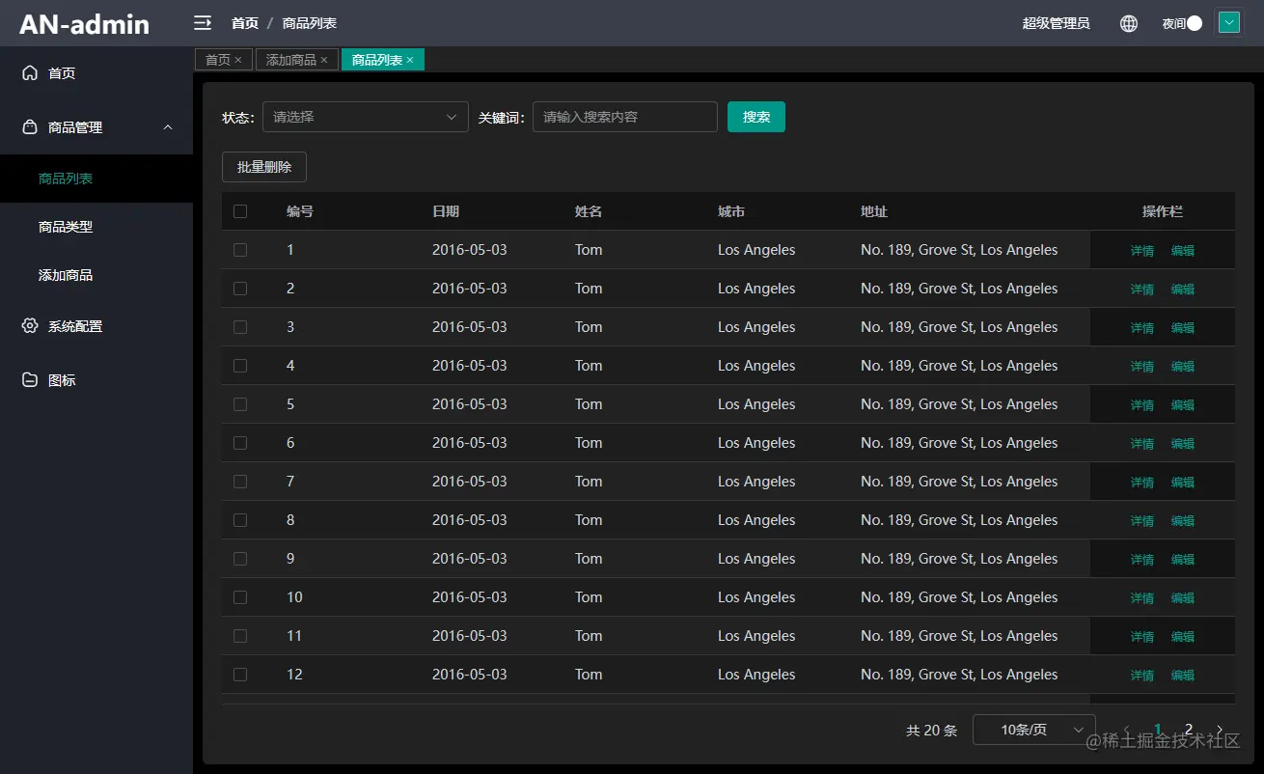Check the checkbox for row 10
Screen dimensions: 1264x774
(x=240, y=597)
